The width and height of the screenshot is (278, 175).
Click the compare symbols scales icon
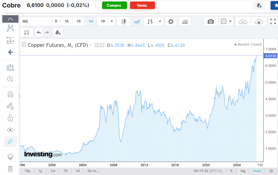[x=27, y=32]
